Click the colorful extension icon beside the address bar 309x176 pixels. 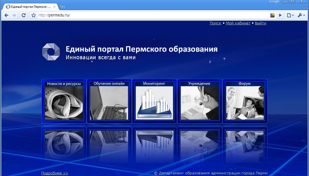click(x=272, y=15)
